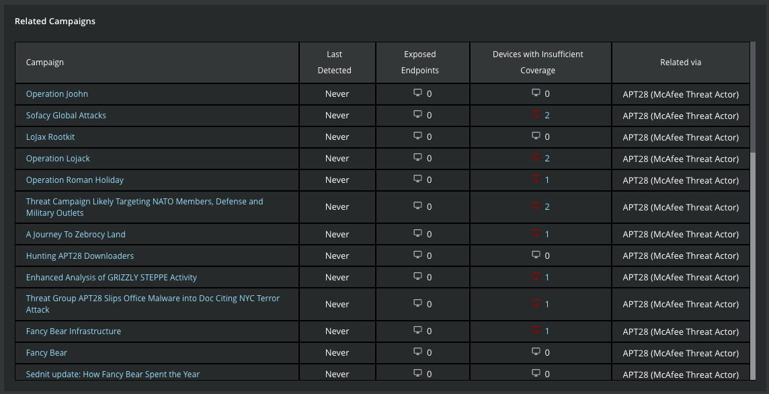
Task: Click the exposed endpoints monitor icon for Operation Roman Holiday
Action: click(x=418, y=179)
